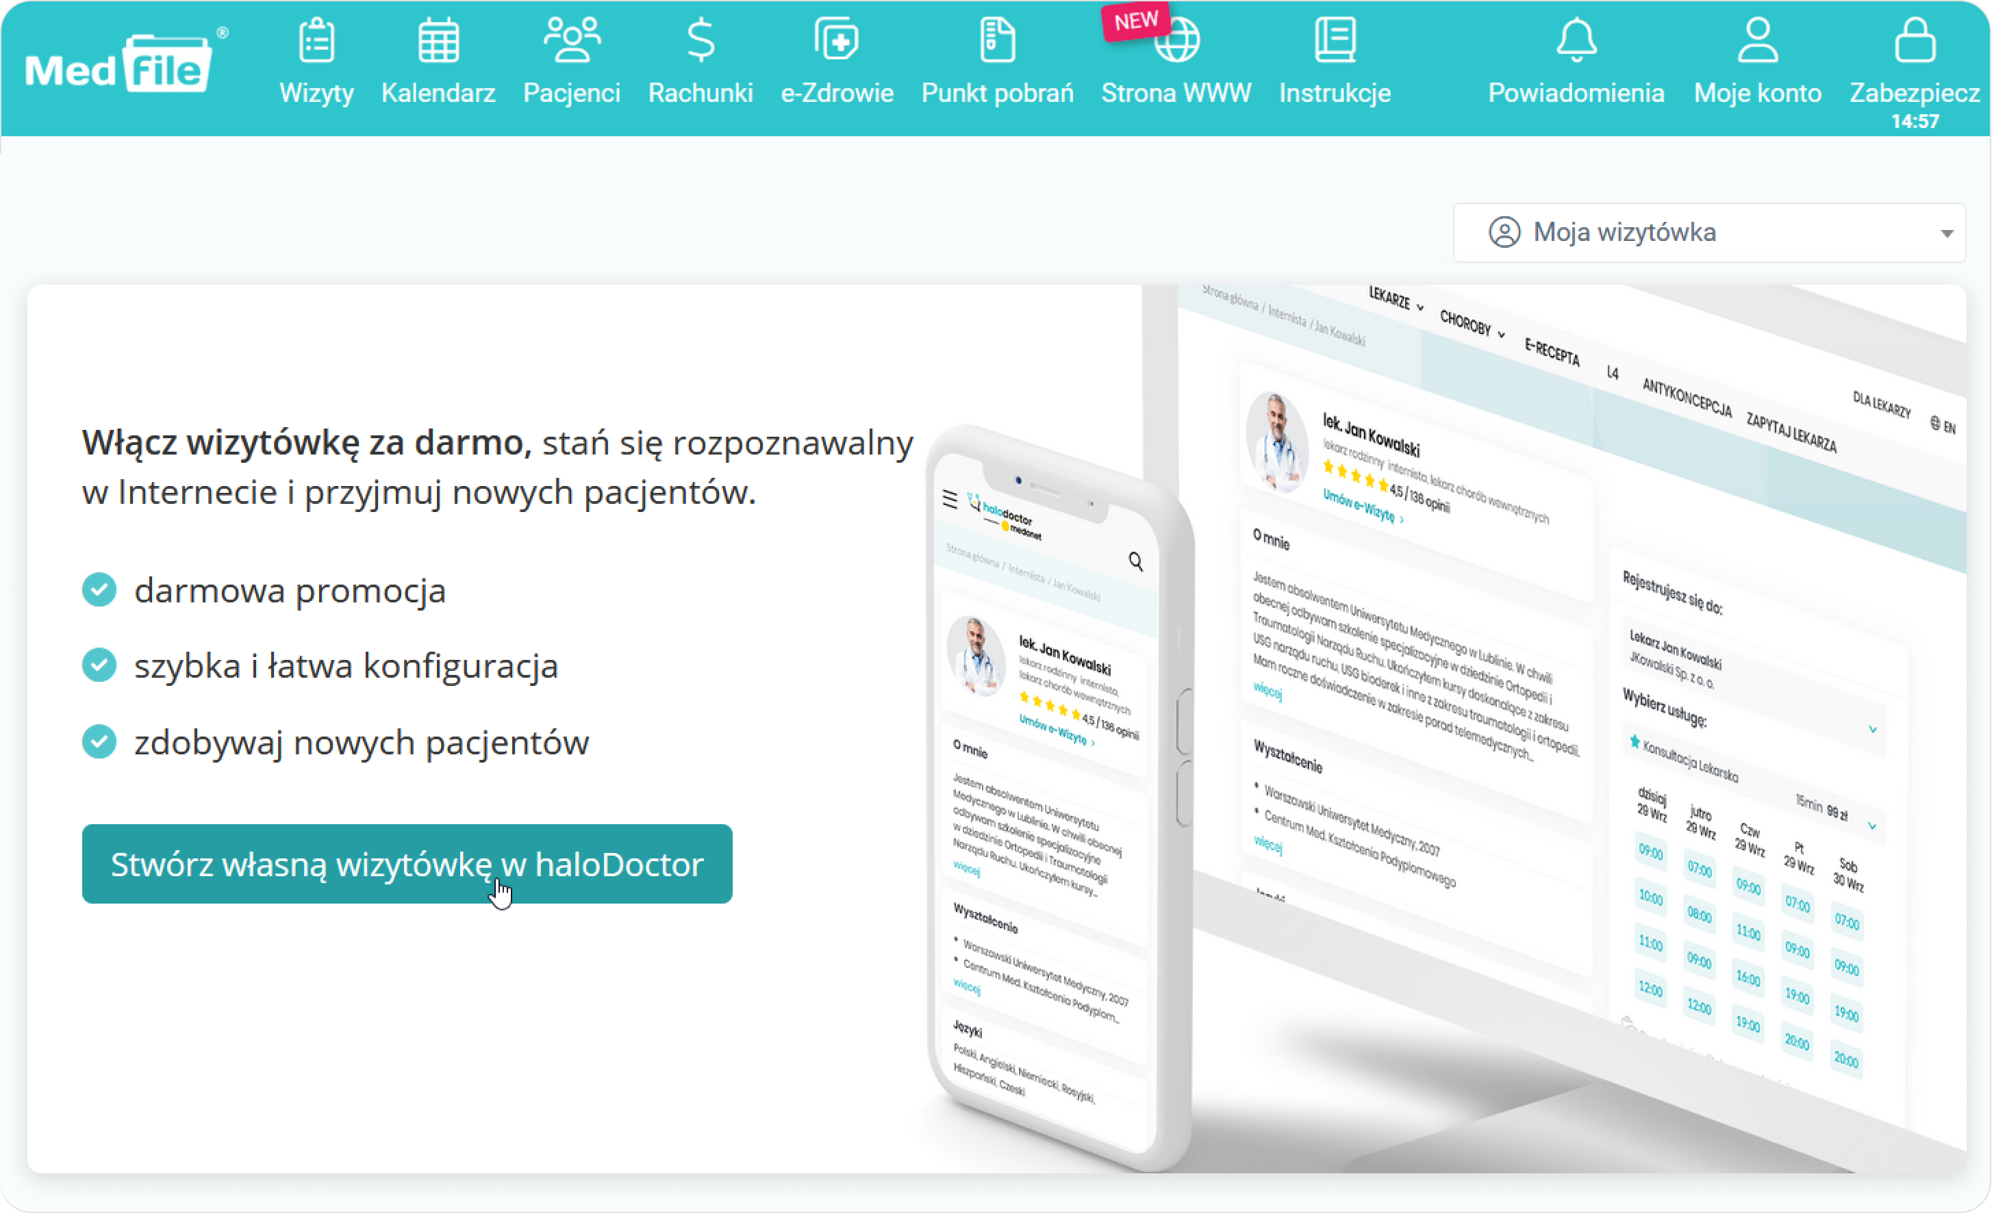1994x1213 pixels.
Task: Open the Kalendarz calendar icon
Action: tap(439, 40)
